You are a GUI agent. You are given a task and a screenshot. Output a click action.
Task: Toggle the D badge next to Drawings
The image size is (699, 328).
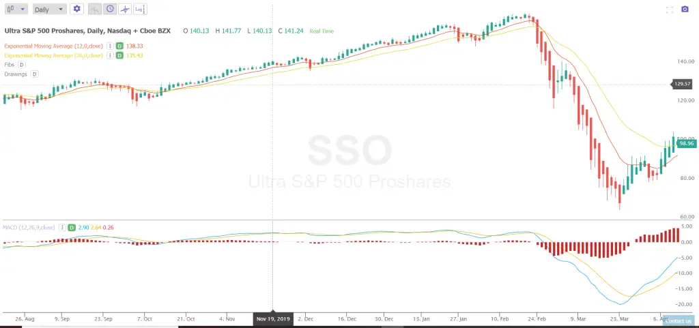tap(34, 74)
